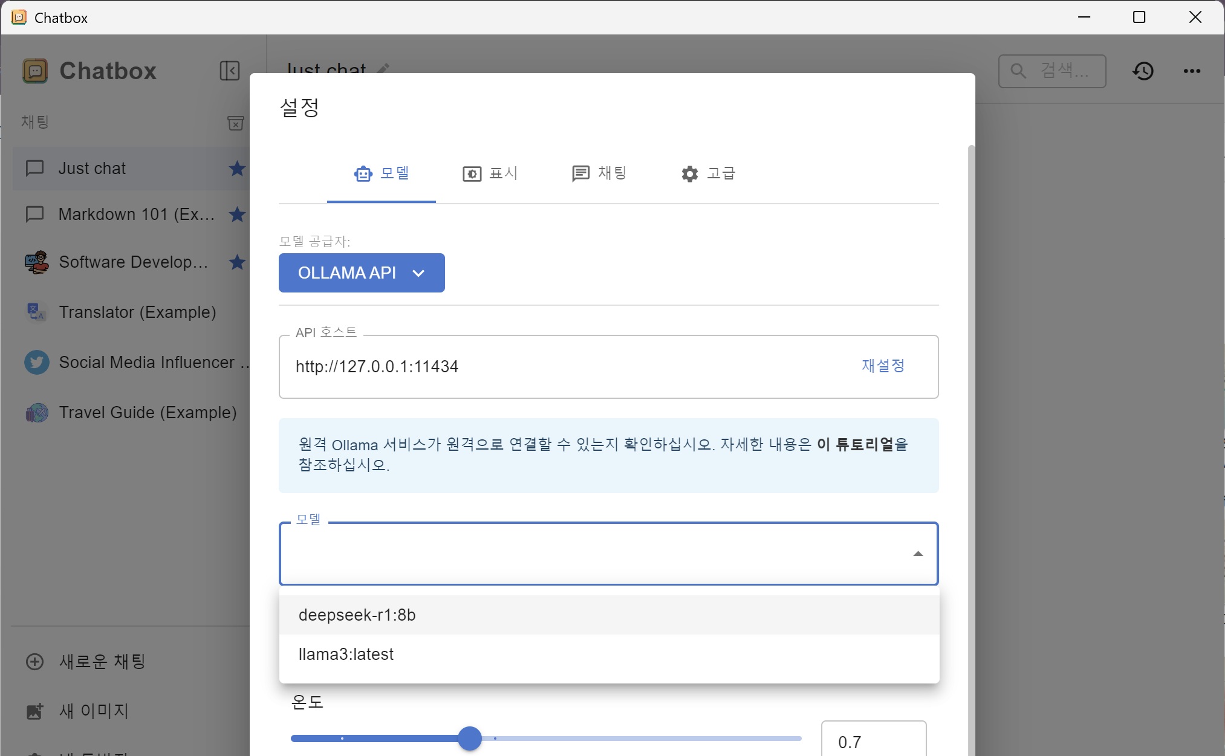Click the star on Just chat
The image size is (1225, 756).
(x=237, y=169)
